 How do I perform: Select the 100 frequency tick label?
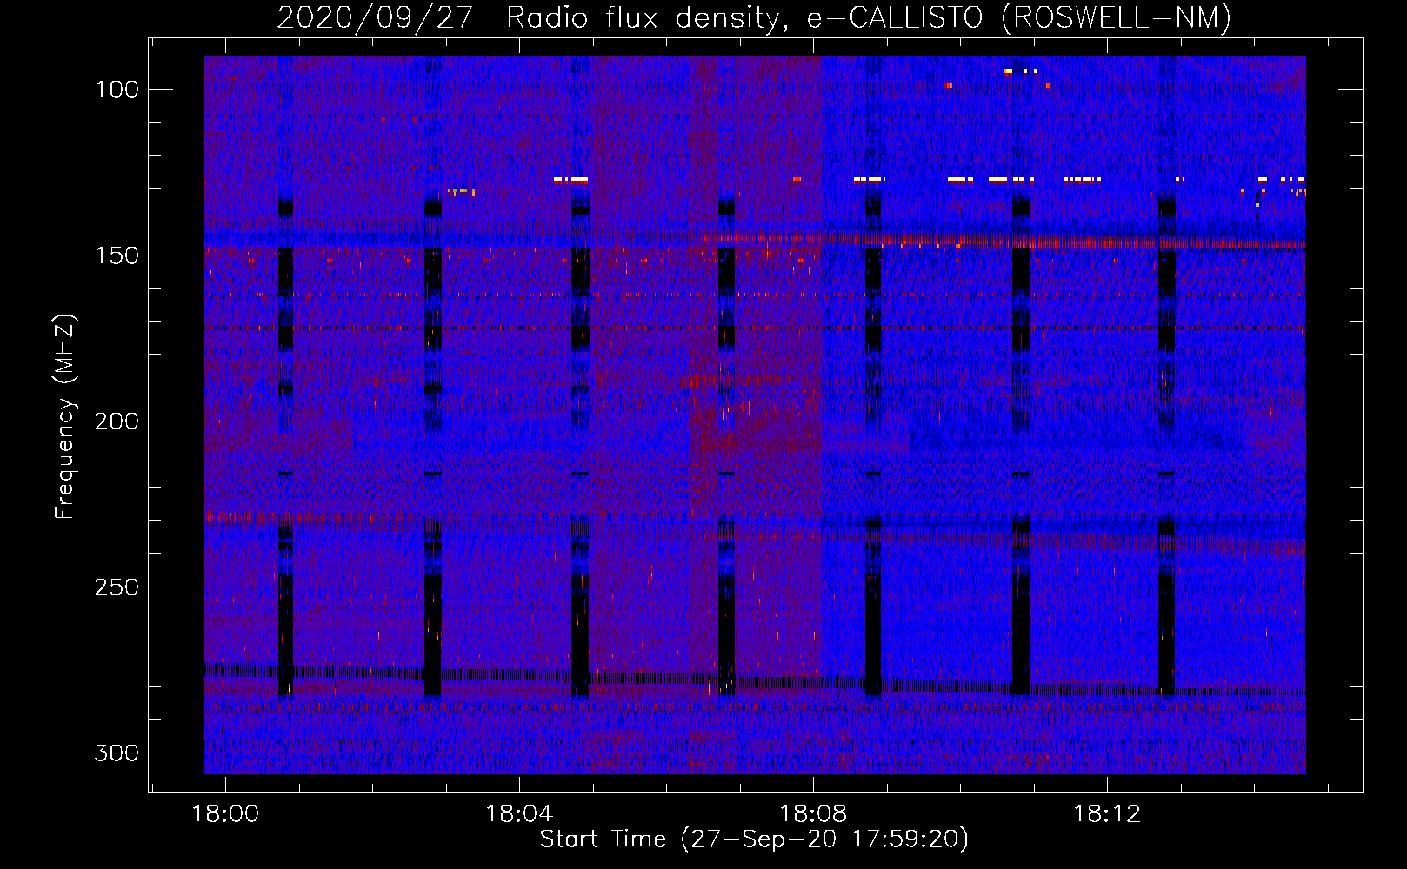(117, 90)
